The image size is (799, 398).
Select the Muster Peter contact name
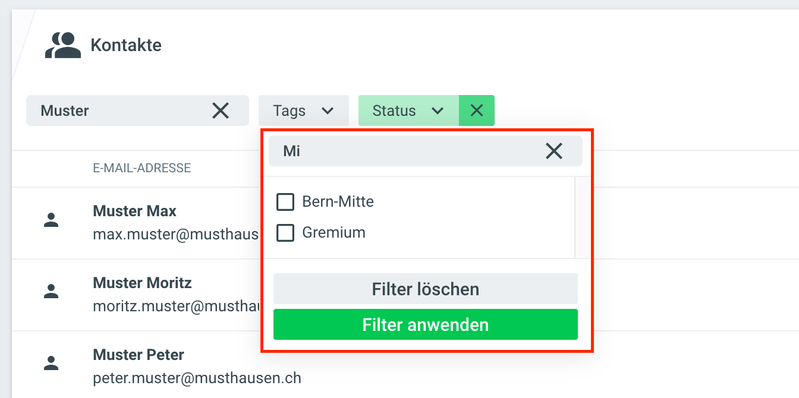(139, 355)
